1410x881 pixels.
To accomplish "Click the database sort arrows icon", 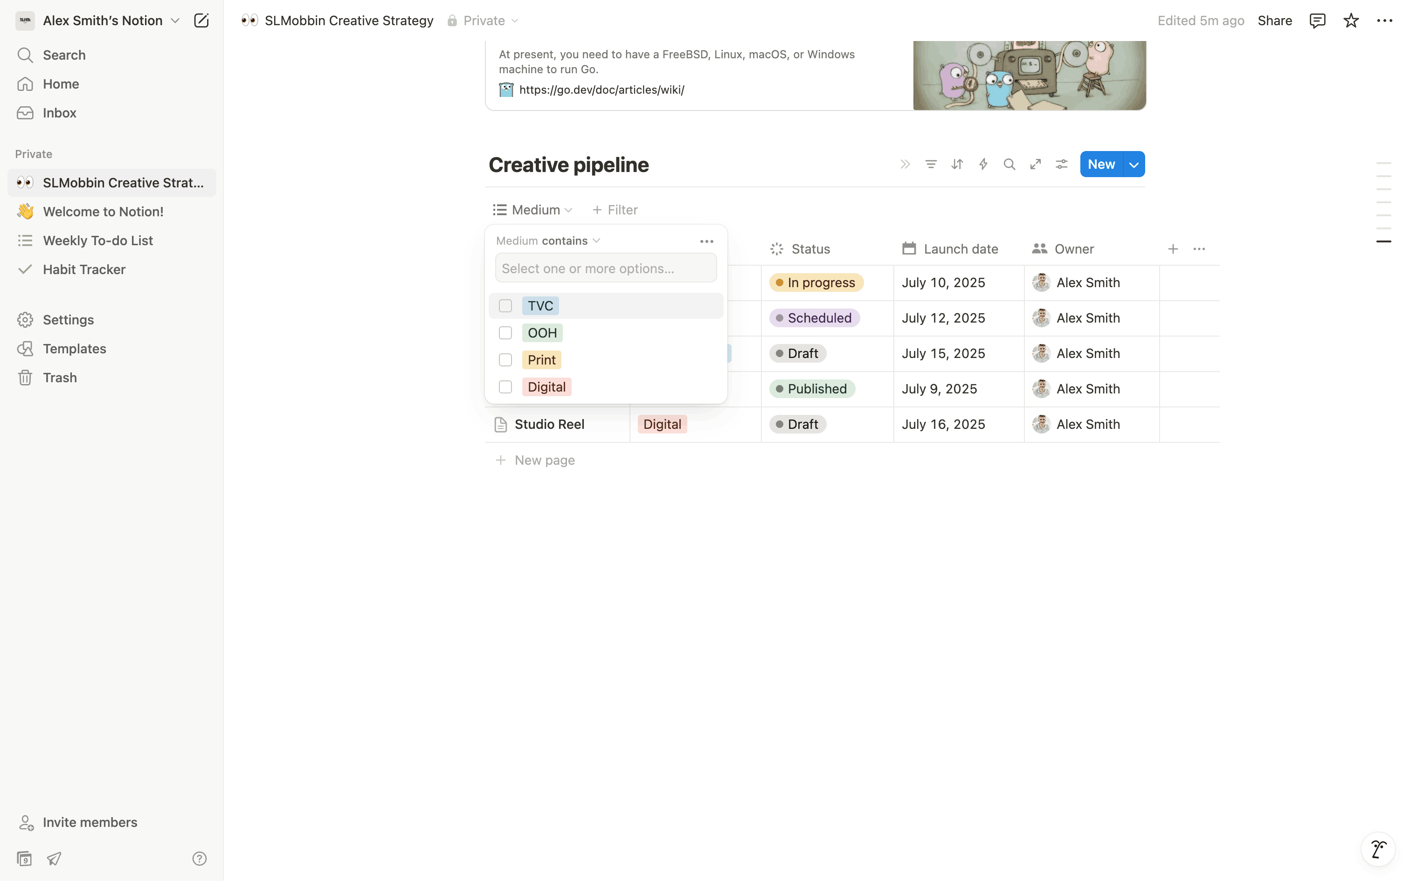I will (957, 164).
